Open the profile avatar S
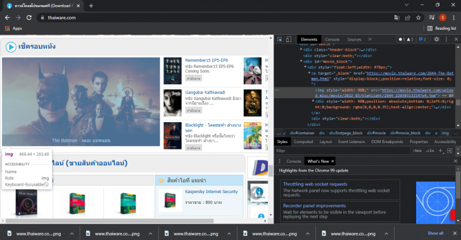This screenshot has width=461, height=240. point(443,18)
